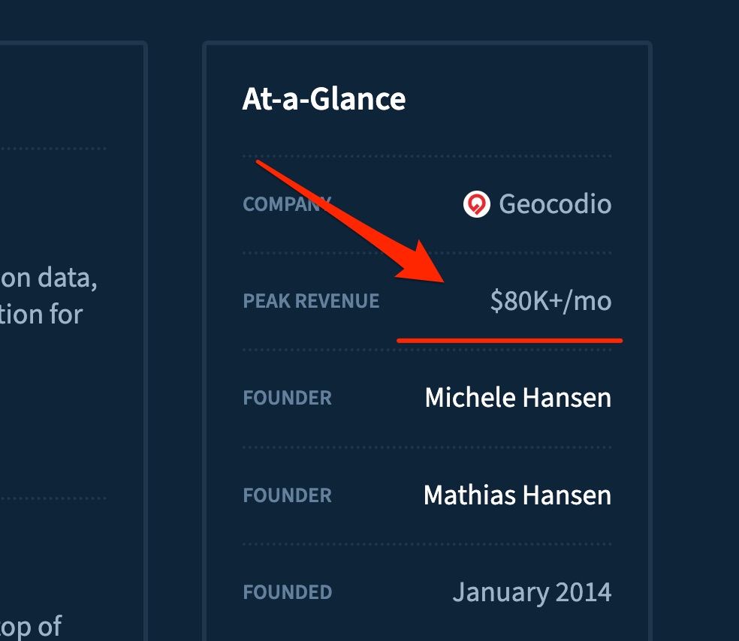Click the PEAK REVENUE row label
Screen dimensions: 739x641
pos(311,302)
